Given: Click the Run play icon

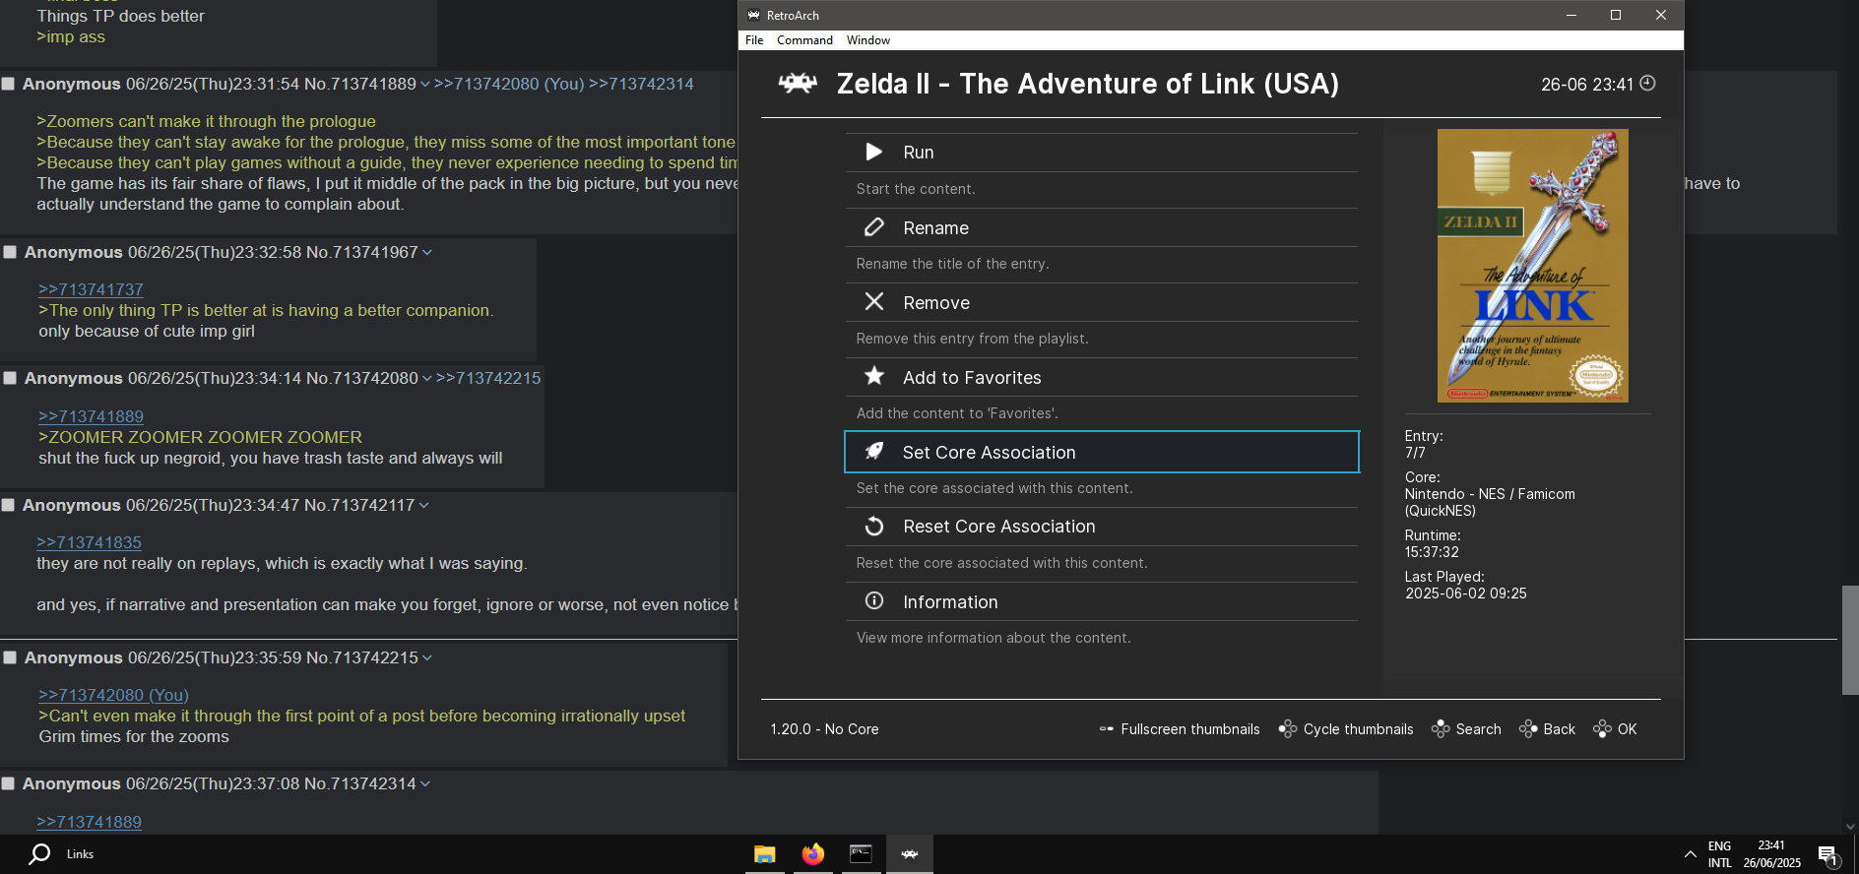Looking at the screenshot, I should click(x=873, y=152).
